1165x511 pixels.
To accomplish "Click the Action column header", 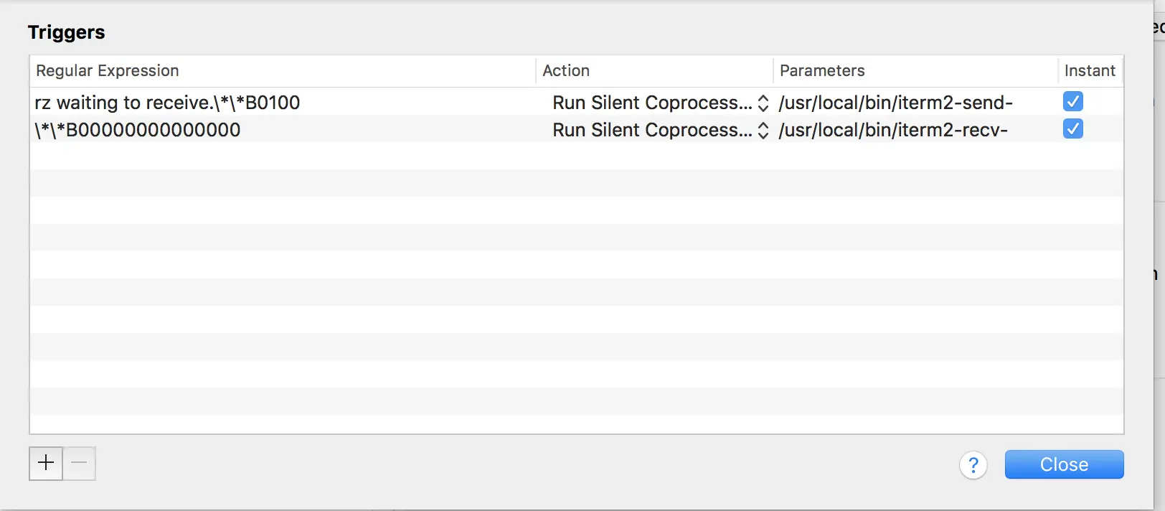I will click(x=566, y=70).
